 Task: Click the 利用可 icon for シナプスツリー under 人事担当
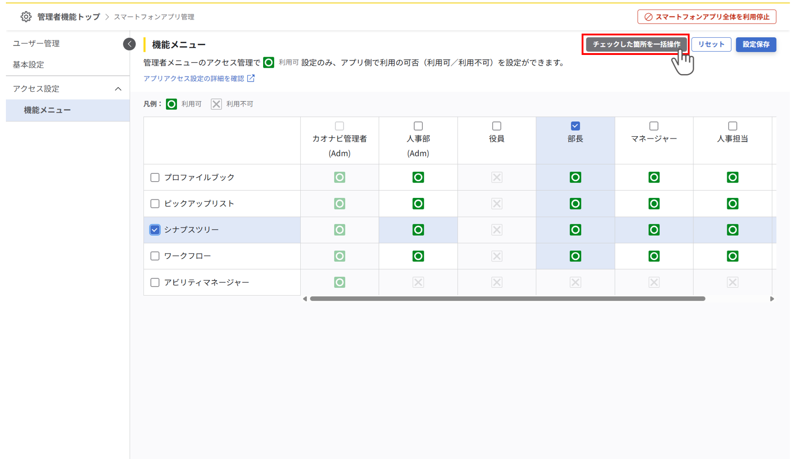[732, 230]
